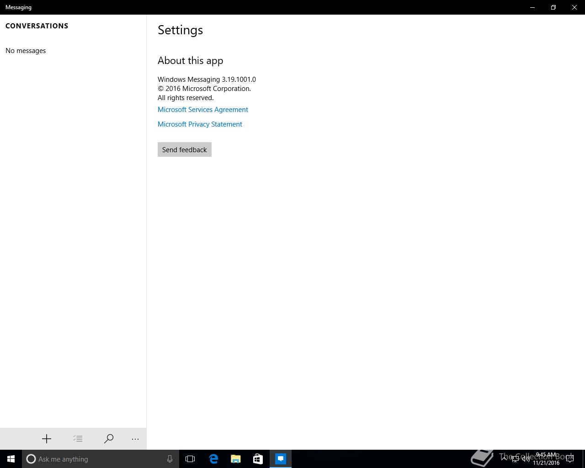585x468 pixels.
Task: Open File Explorer from the taskbar
Action: (235, 459)
